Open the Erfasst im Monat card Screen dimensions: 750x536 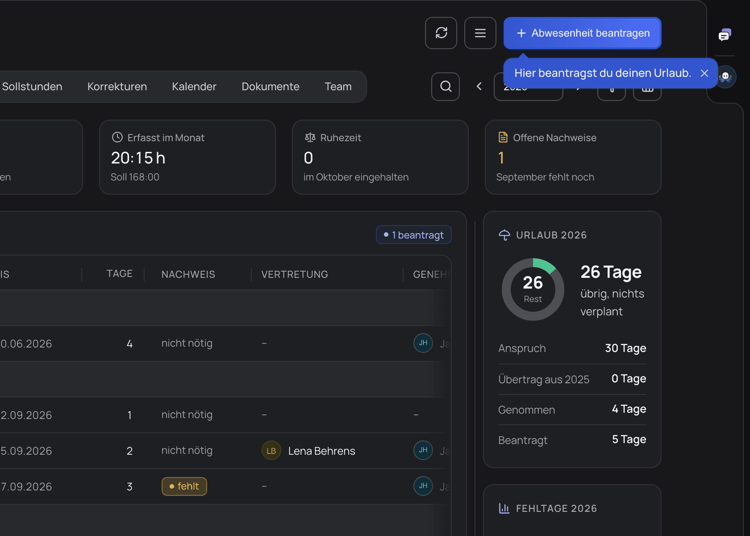[x=187, y=157]
